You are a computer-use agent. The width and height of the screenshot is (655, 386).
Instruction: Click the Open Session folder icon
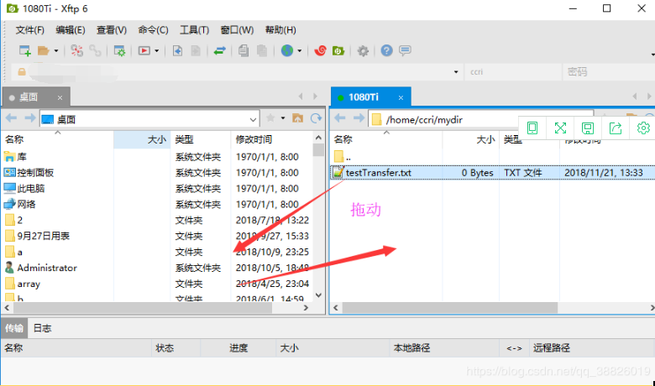tap(43, 50)
